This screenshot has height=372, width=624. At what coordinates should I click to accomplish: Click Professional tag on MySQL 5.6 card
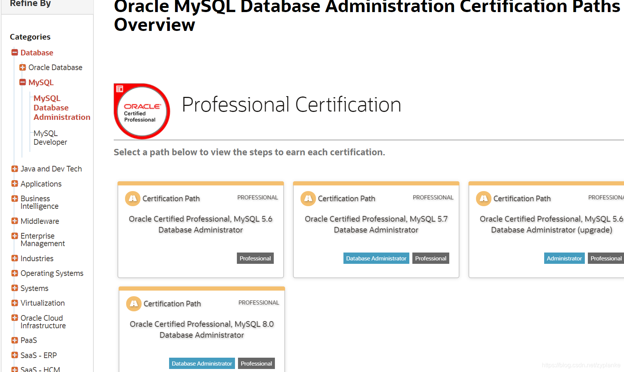click(255, 258)
